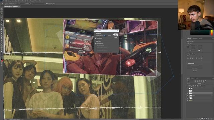Open the Sample Size dropdown
The height and width of the screenshot is (120, 214).
click(19, 4)
